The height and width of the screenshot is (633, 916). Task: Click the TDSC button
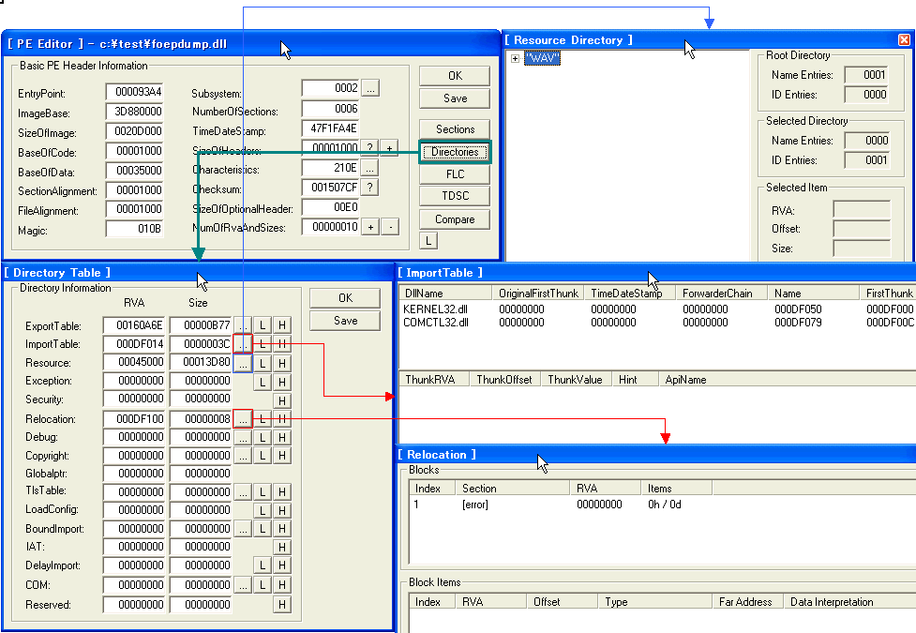click(x=455, y=196)
